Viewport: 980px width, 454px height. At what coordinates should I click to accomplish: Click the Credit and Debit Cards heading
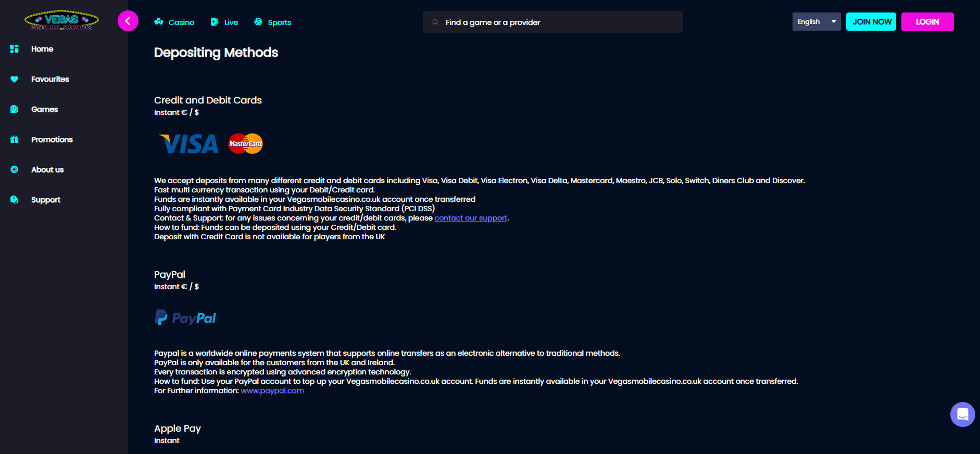[208, 100]
